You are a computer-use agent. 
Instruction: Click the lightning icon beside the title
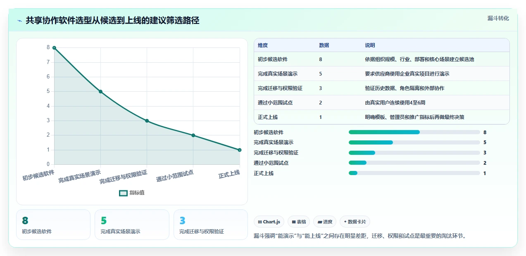(19, 20)
